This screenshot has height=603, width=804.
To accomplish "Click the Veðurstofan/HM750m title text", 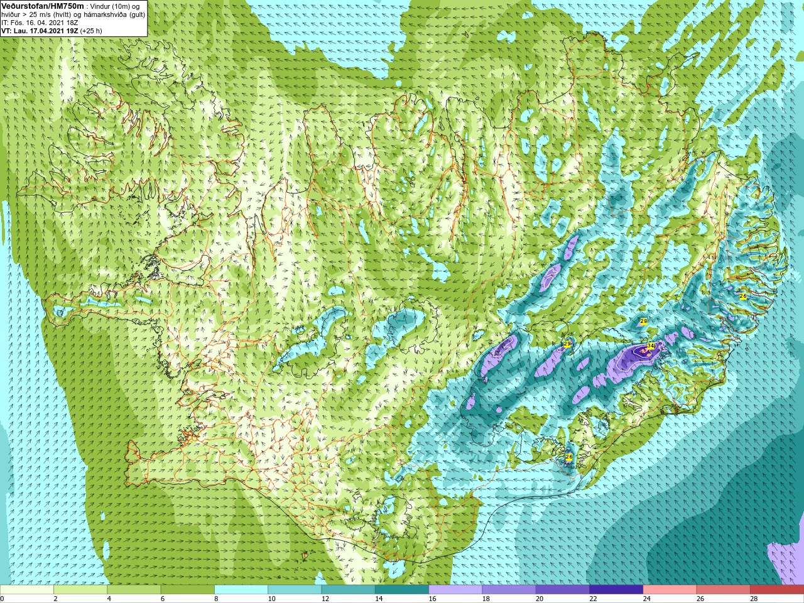I will (x=43, y=6).
